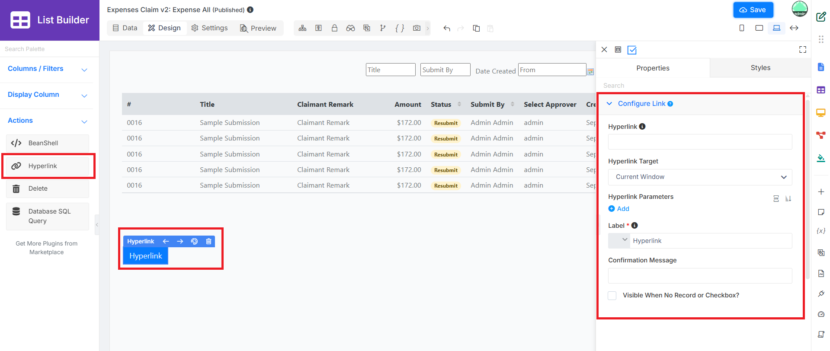This screenshot has width=830, height=351.
Task: Add a Hyperlink Parameter via Add link
Action: [619, 209]
